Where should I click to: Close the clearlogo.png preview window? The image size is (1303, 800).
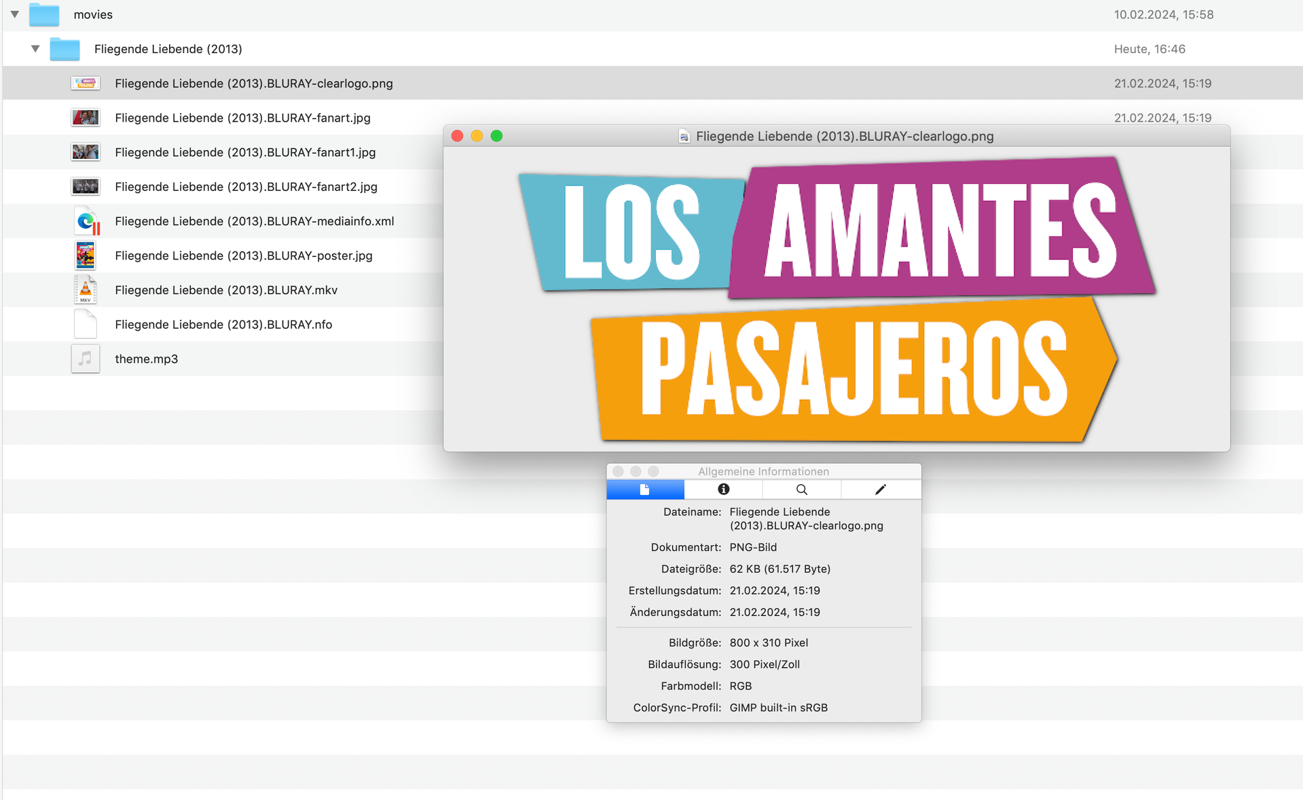(458, 136)
